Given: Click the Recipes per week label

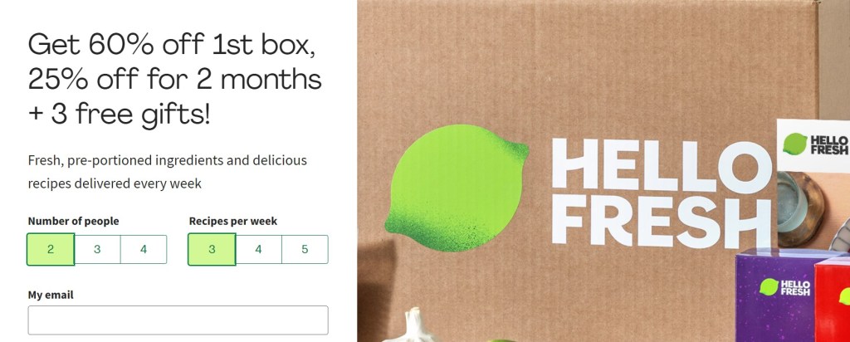Looking at the screenshot, I should coord(233,221).
